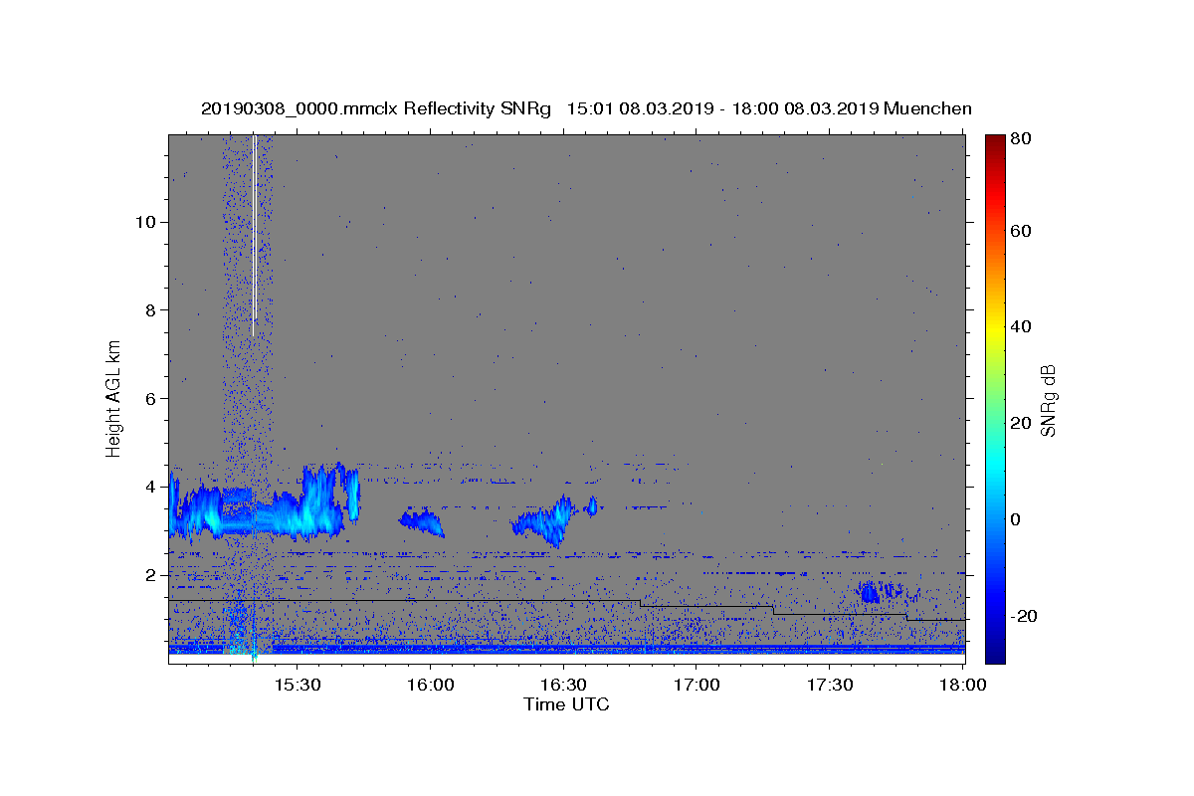This screenshot has width=1194, height=796.
Task: Click the 17:30 time tick label
Action: click(830, 686)
